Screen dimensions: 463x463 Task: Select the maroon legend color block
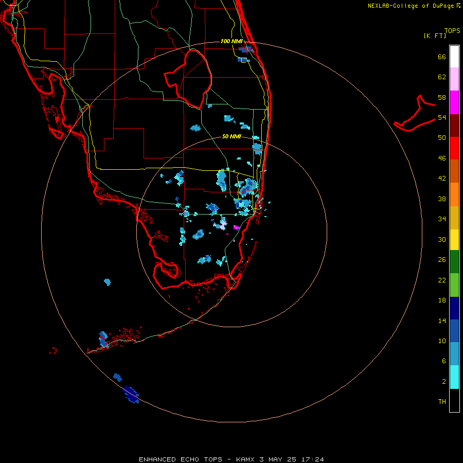coord(454,126)
